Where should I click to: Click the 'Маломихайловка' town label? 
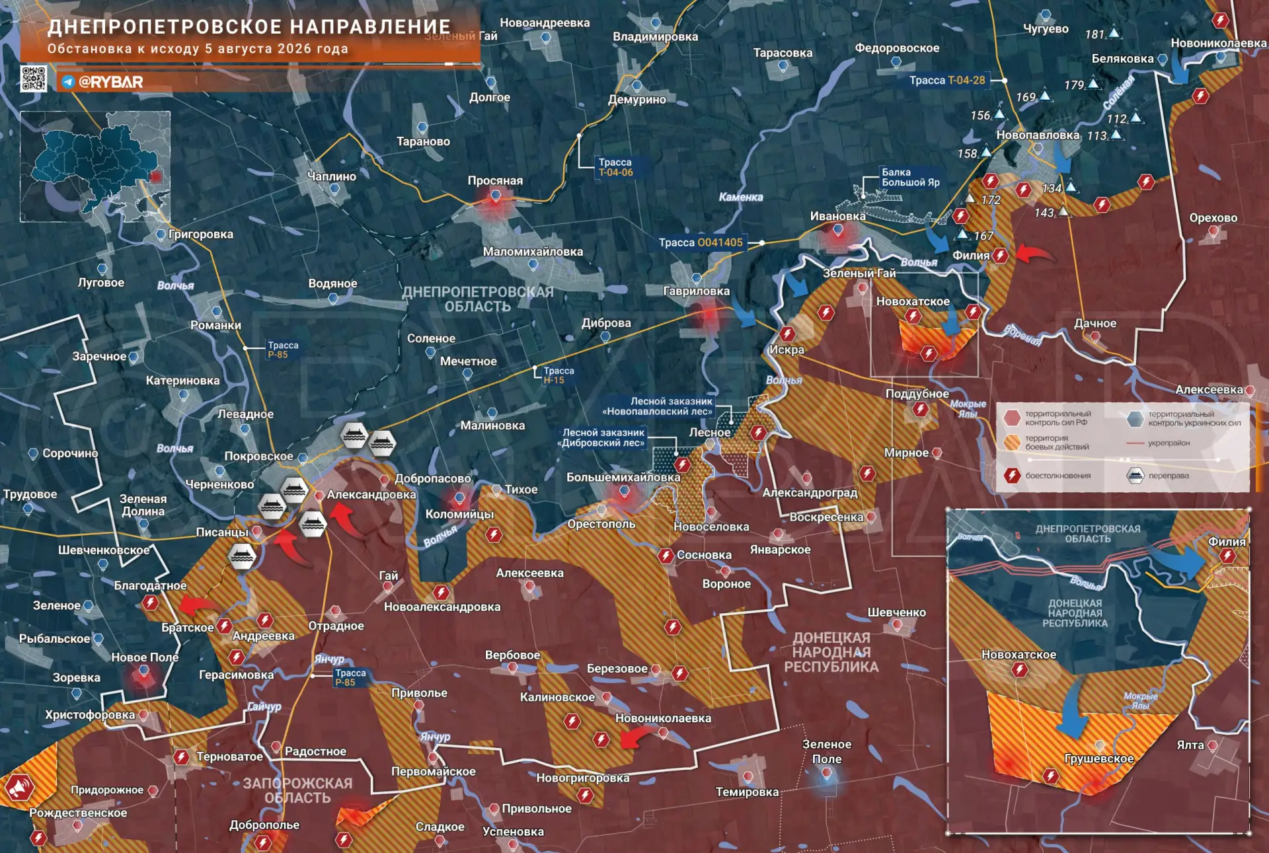click(533, 252)
